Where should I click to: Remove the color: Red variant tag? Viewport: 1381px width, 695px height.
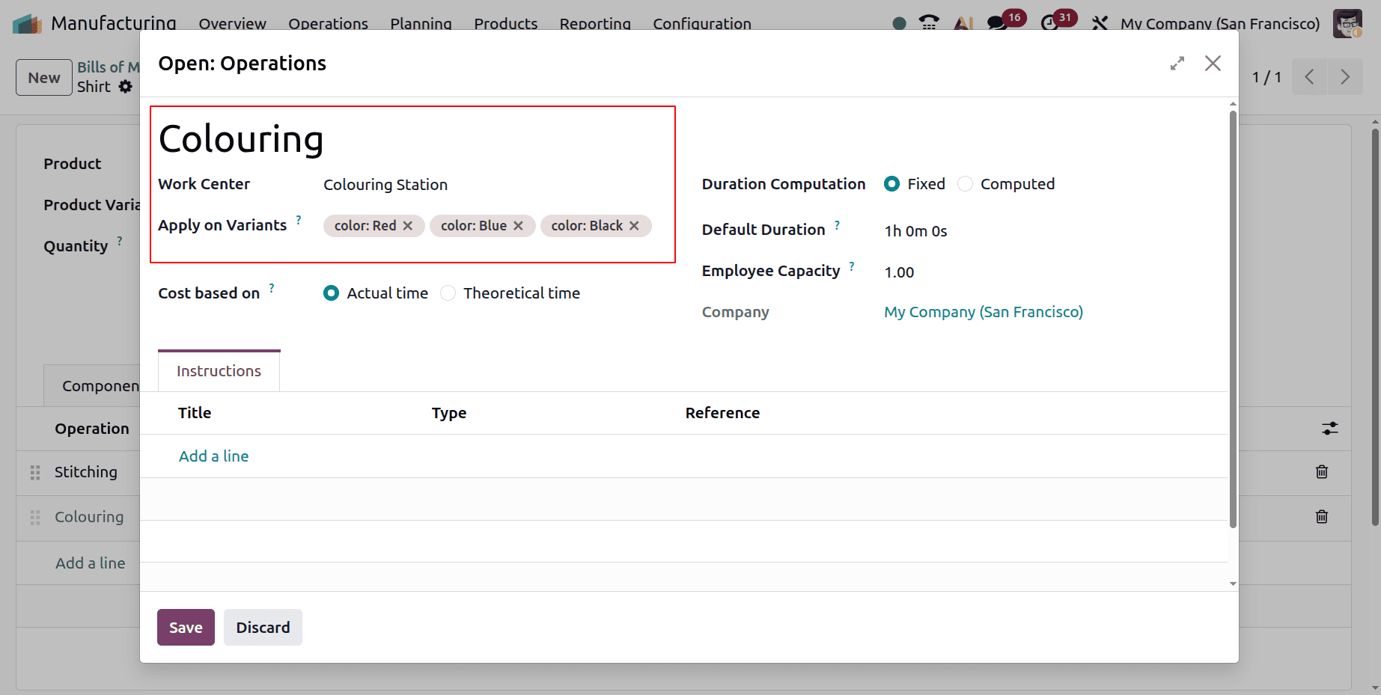pyautogui.click(x=408, y=226)
